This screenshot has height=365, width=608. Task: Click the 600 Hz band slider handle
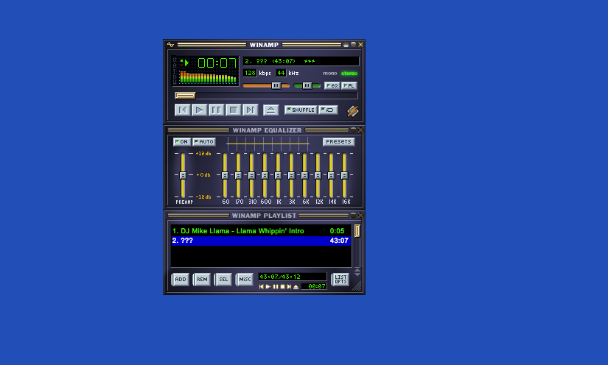tap(265, 175)
